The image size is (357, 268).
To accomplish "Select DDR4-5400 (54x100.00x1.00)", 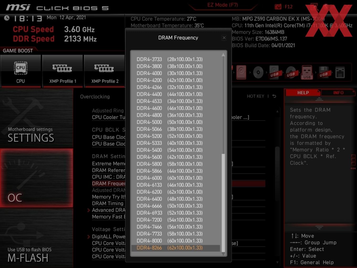I will (175, 150).
